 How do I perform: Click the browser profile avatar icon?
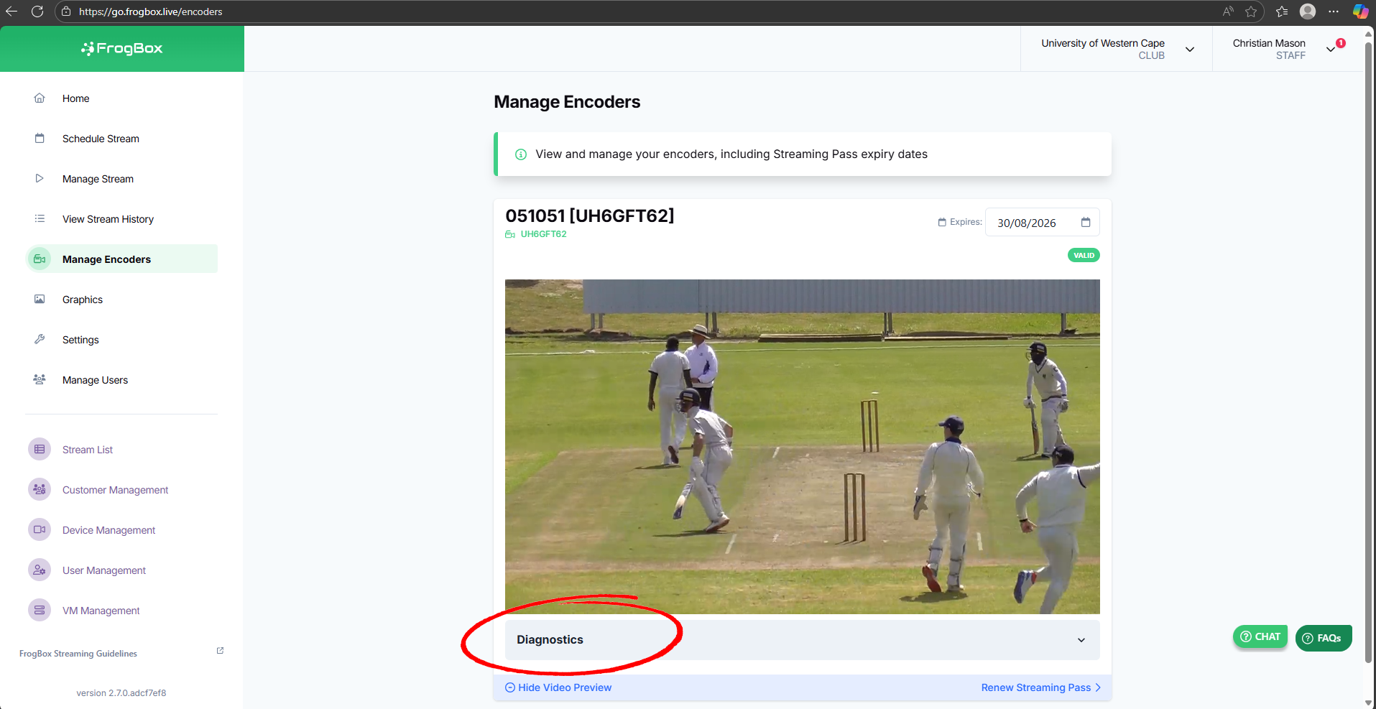[x=1308, y=11]
